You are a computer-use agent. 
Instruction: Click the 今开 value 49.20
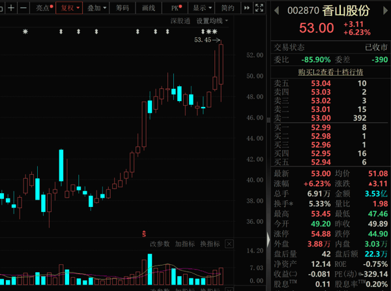point(321,224)
